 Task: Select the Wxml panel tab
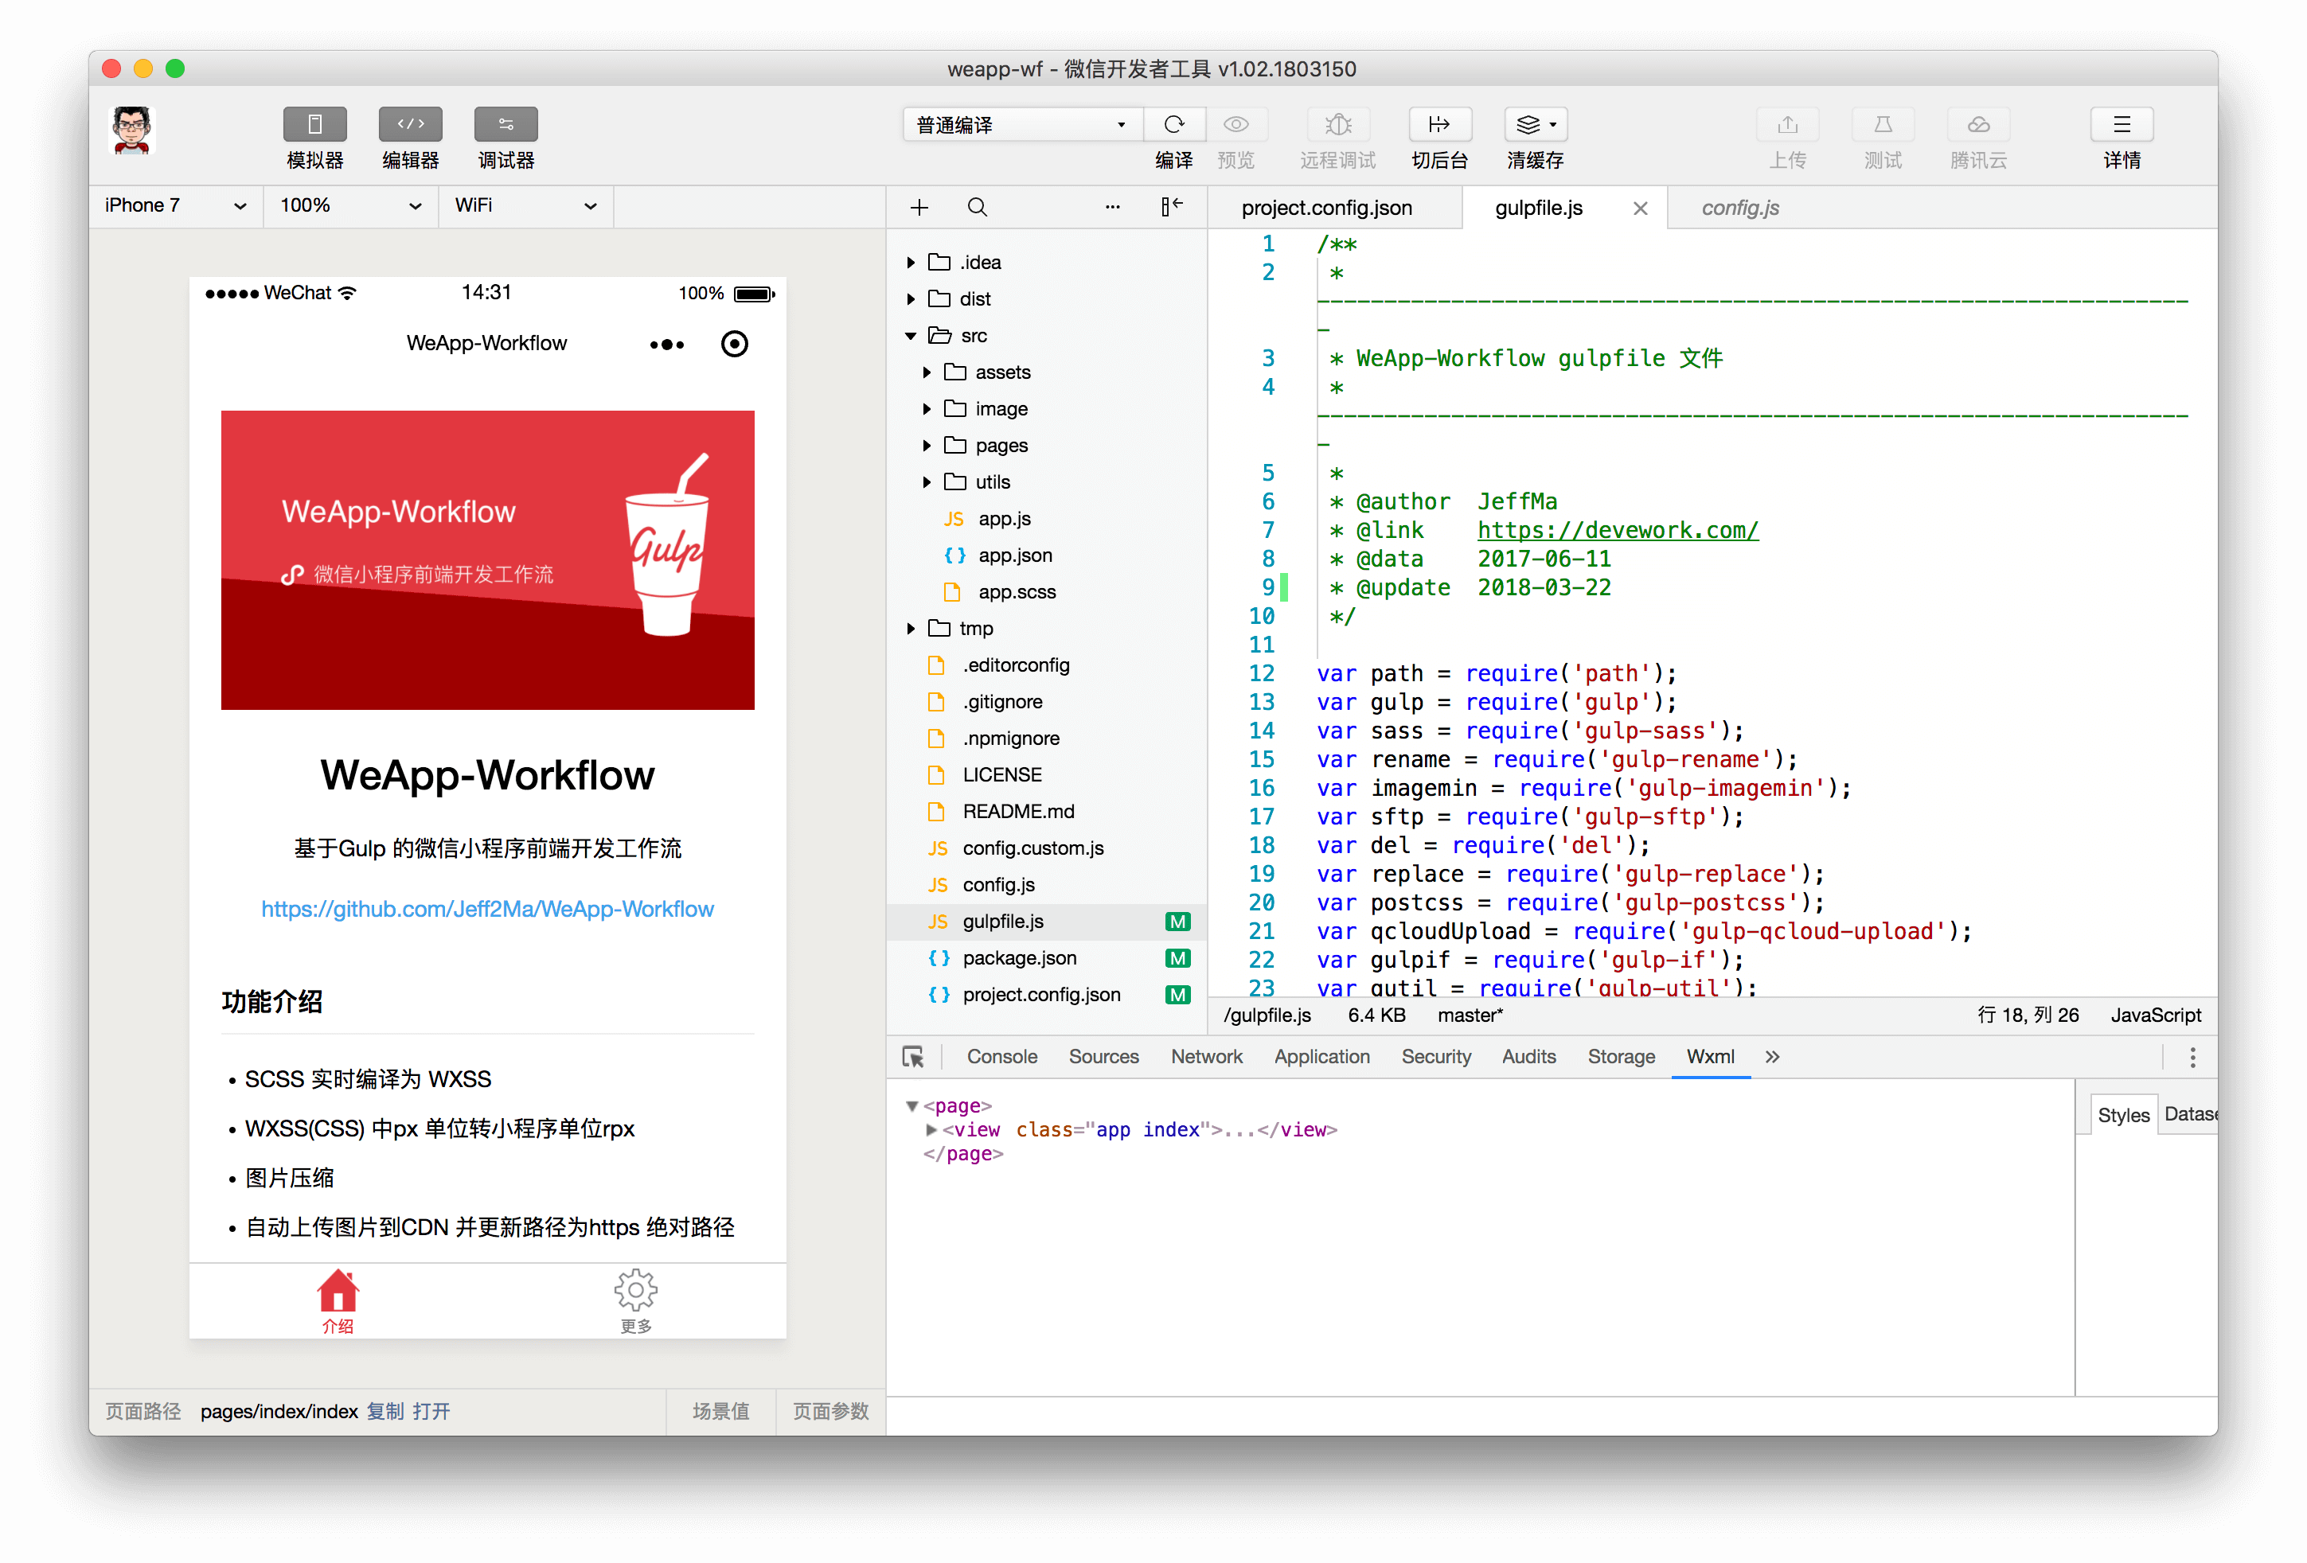(x=1710, y=1055)
